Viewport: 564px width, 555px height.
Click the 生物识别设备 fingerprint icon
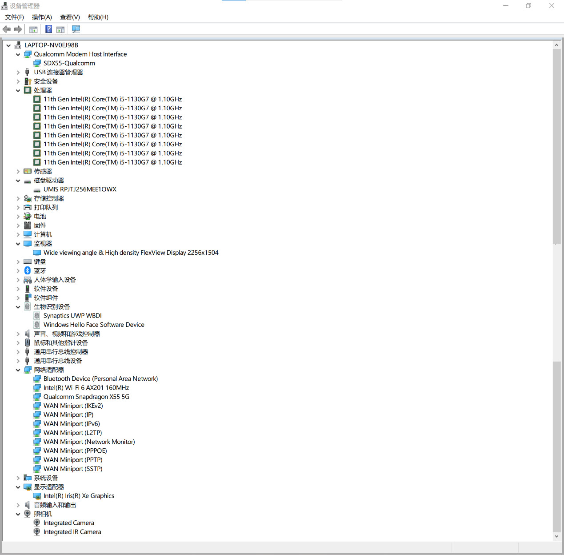[28, 306]
